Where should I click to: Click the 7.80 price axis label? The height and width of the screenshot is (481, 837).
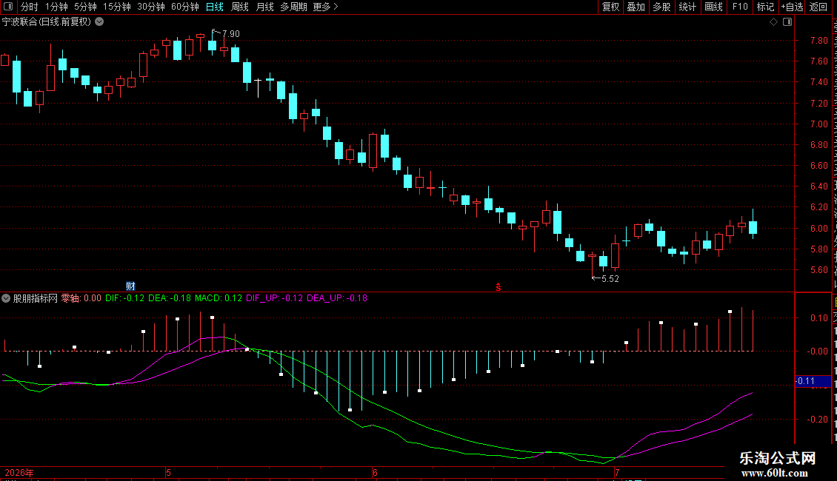818,41
